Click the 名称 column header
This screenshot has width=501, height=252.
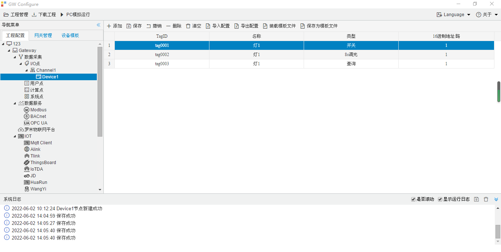coord(256,36)
